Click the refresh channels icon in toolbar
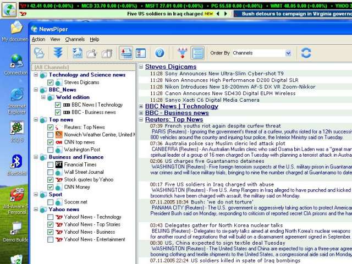This screenshot has height=264, width=352. tap(306, 53)
